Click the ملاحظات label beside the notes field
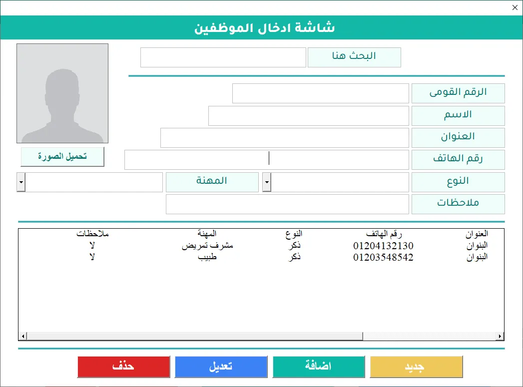 coord(458,204)
